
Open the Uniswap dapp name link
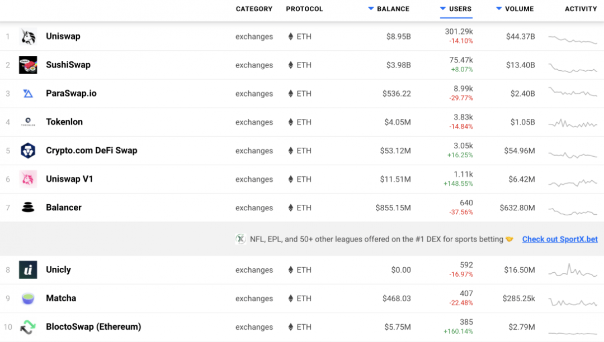(63, 36)
